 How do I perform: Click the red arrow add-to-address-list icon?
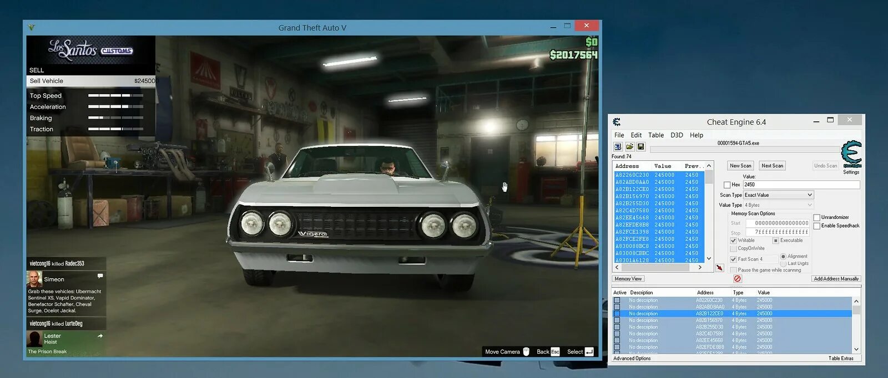click(x=720, y=268)
